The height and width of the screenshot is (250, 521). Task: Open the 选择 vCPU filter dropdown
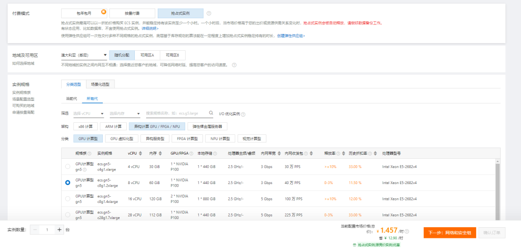[89, 114]
